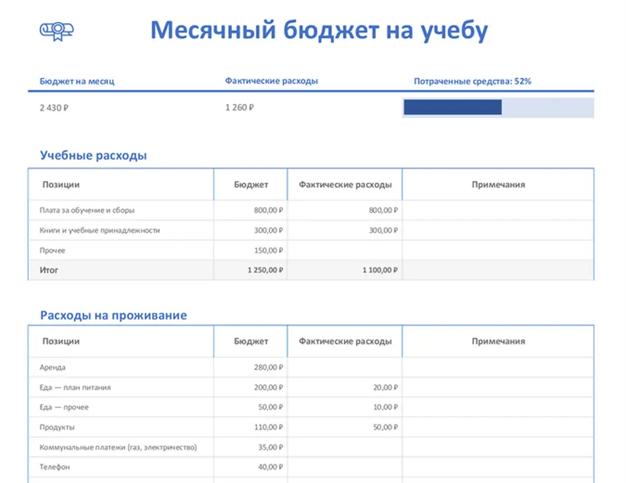
Task: Click the Примечания header in the living expenses table
Action: coord(498,341)
